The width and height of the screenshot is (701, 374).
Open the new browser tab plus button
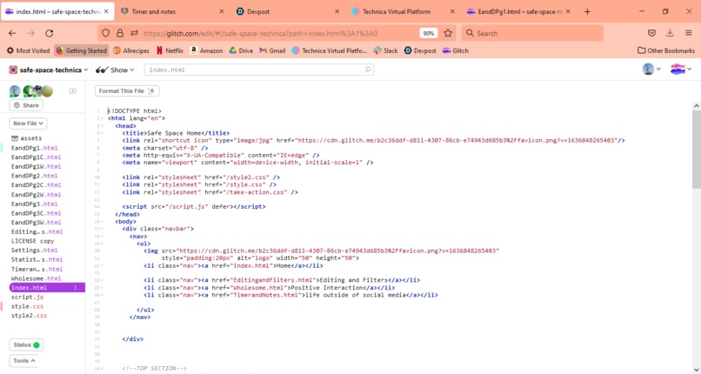pos(587,11)
